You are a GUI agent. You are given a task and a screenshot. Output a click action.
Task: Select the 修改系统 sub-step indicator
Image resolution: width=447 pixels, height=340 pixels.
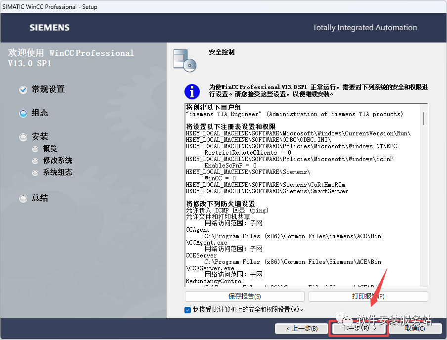coord(35,161)
